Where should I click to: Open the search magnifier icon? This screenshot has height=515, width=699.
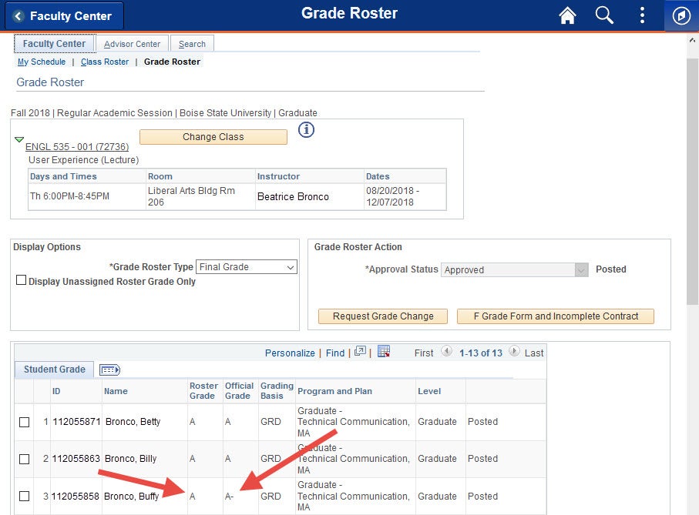tap(604, 15)
